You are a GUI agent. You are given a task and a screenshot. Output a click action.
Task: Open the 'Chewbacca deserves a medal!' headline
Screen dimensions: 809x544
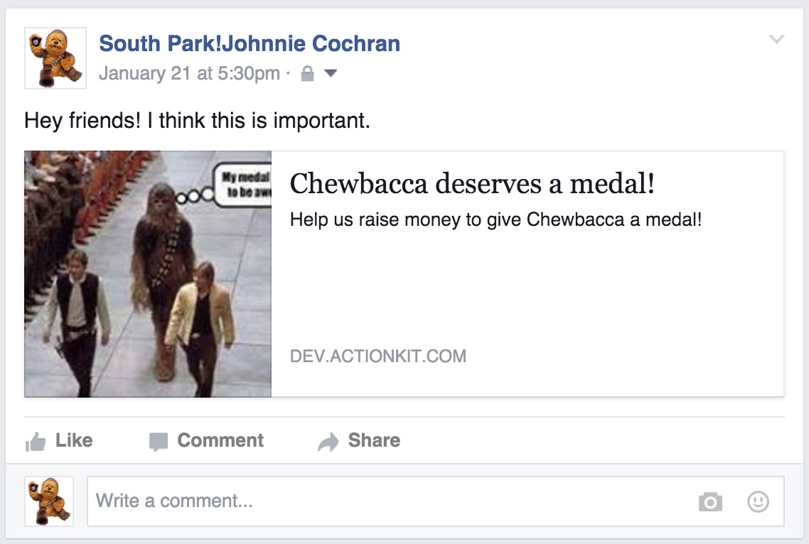click(x=472, y=183)
